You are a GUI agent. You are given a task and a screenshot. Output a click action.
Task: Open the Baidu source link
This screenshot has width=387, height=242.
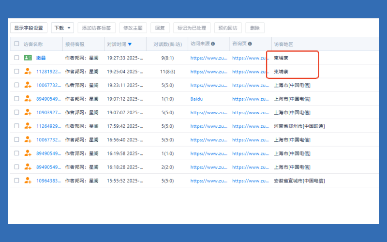point(197,99)
